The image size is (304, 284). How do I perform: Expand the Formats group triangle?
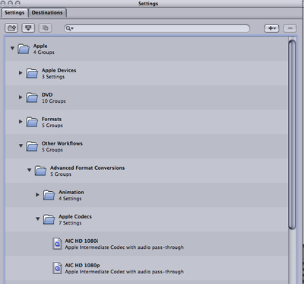point(21,121)
